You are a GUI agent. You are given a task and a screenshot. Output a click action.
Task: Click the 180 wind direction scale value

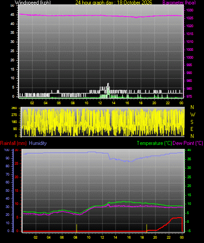click(x=14, y=122)
